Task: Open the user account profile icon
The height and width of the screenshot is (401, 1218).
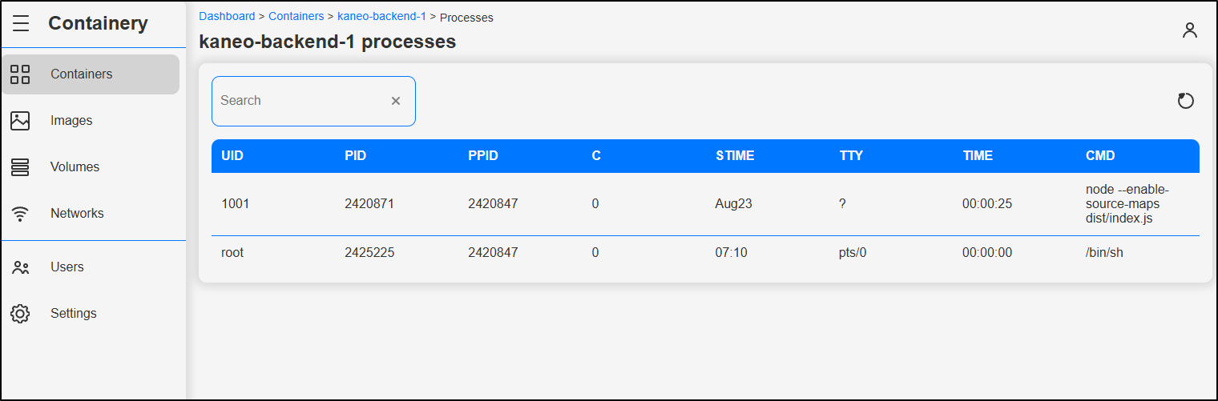Action: tap(1190, 30)
